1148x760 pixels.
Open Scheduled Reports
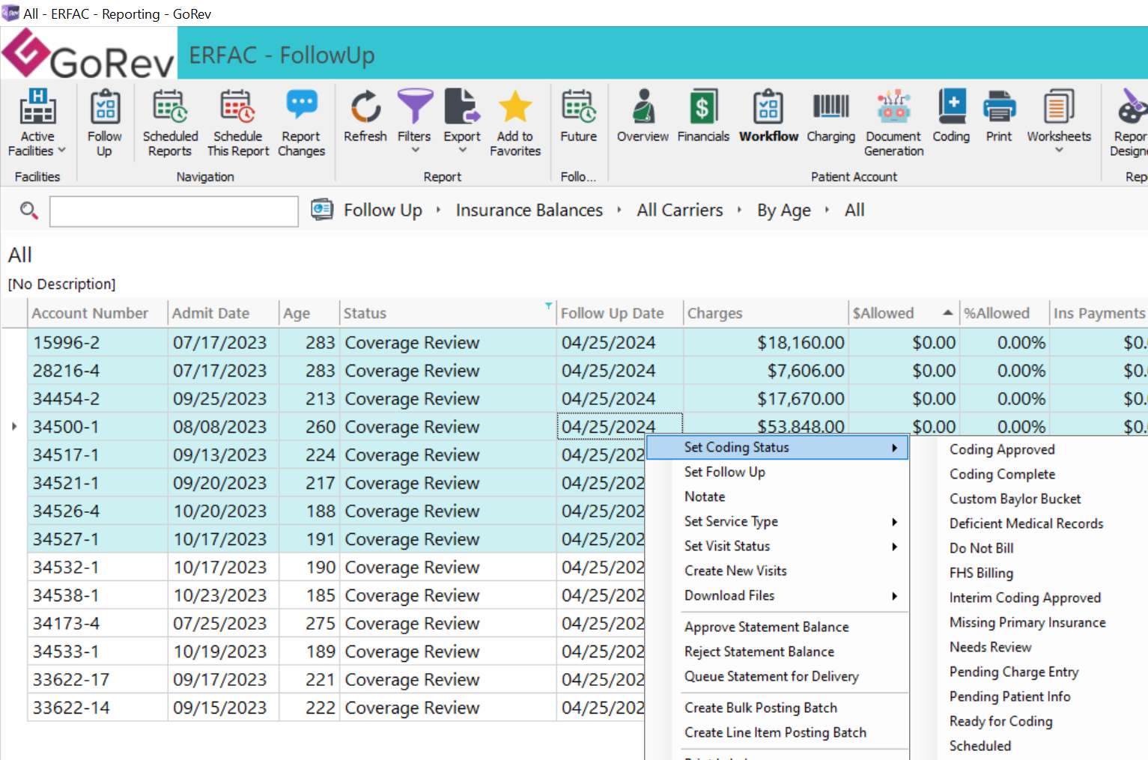(x=170, y=106)
